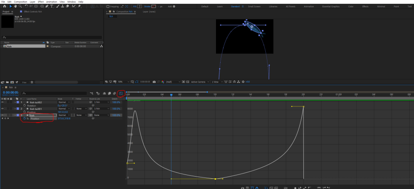The height and width of the screenshot is (189, 414).
Task: Toggle Position stopwatch on fish layer
Action: [x=25, y=118]
